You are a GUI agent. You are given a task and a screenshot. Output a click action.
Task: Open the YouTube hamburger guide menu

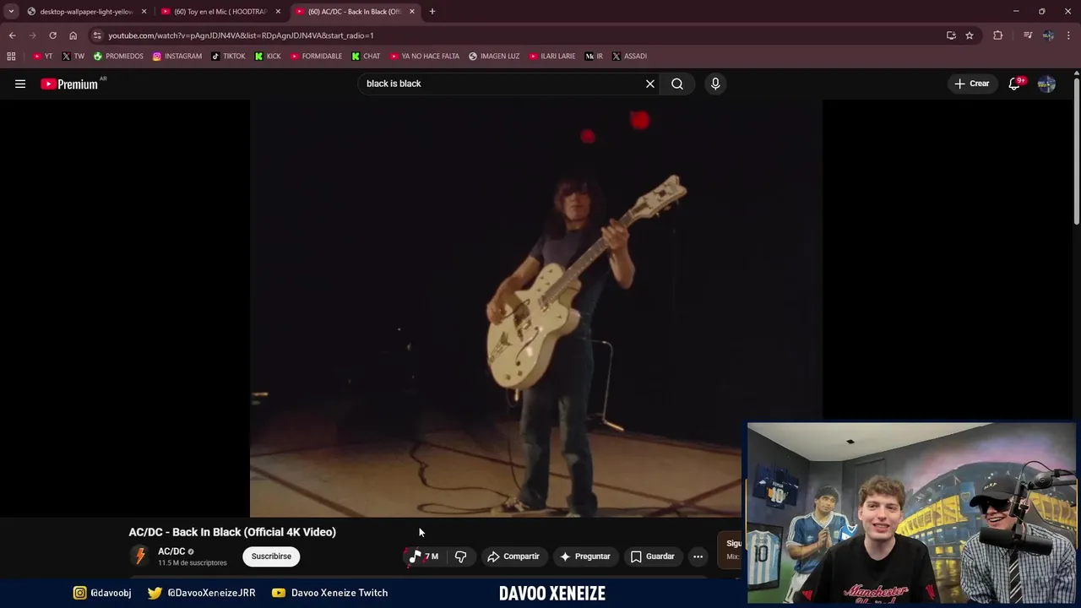click(x=20, y=84)
